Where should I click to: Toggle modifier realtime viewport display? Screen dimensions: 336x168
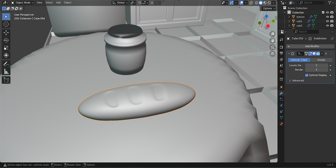click(314, 53)
